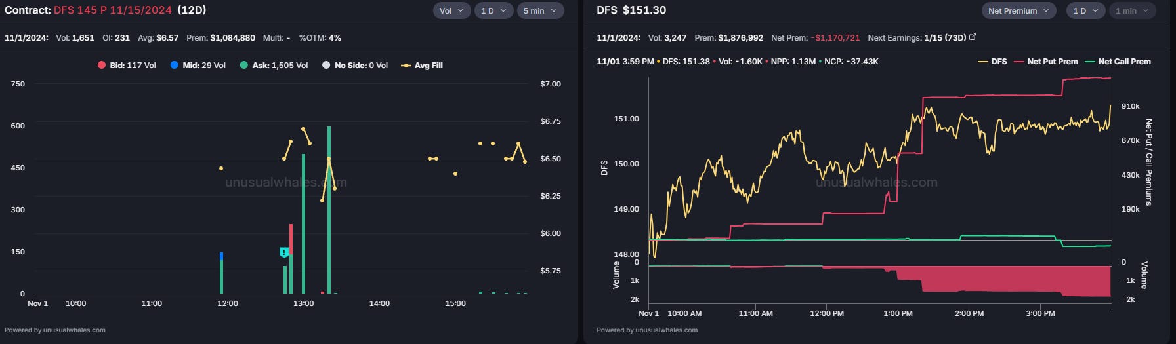Viewport: 1176px width, 344px height.
Task: Toggle the Net Call Prem legend line
Action: point(1118,62)
